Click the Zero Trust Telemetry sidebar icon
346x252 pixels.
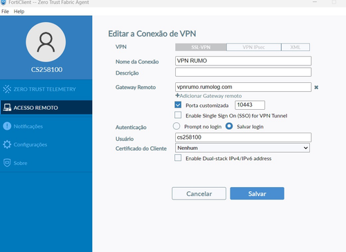(7, 89)
